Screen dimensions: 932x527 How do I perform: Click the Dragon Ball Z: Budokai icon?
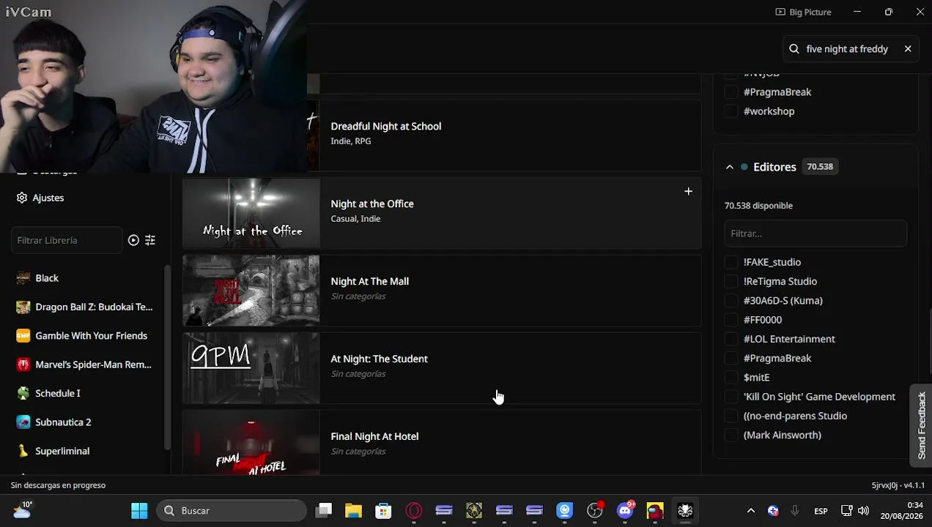[23, 307]
